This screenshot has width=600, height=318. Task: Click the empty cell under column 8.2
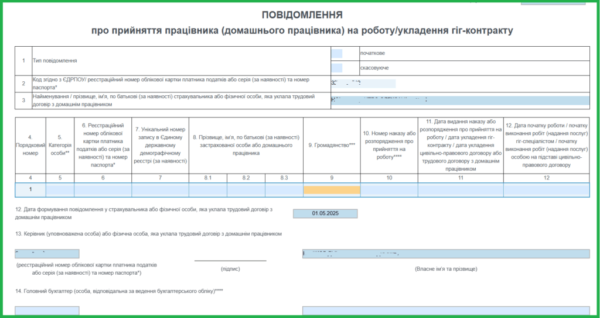246,190
